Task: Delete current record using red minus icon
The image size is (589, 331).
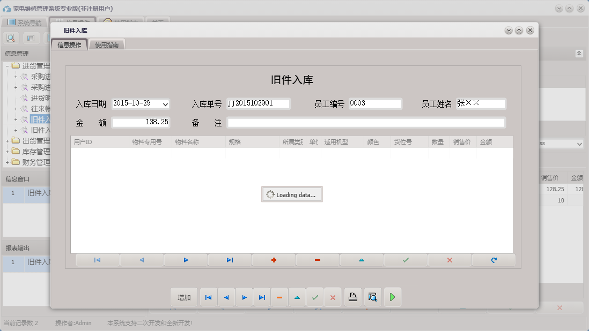Action: (x=317, y=260)
